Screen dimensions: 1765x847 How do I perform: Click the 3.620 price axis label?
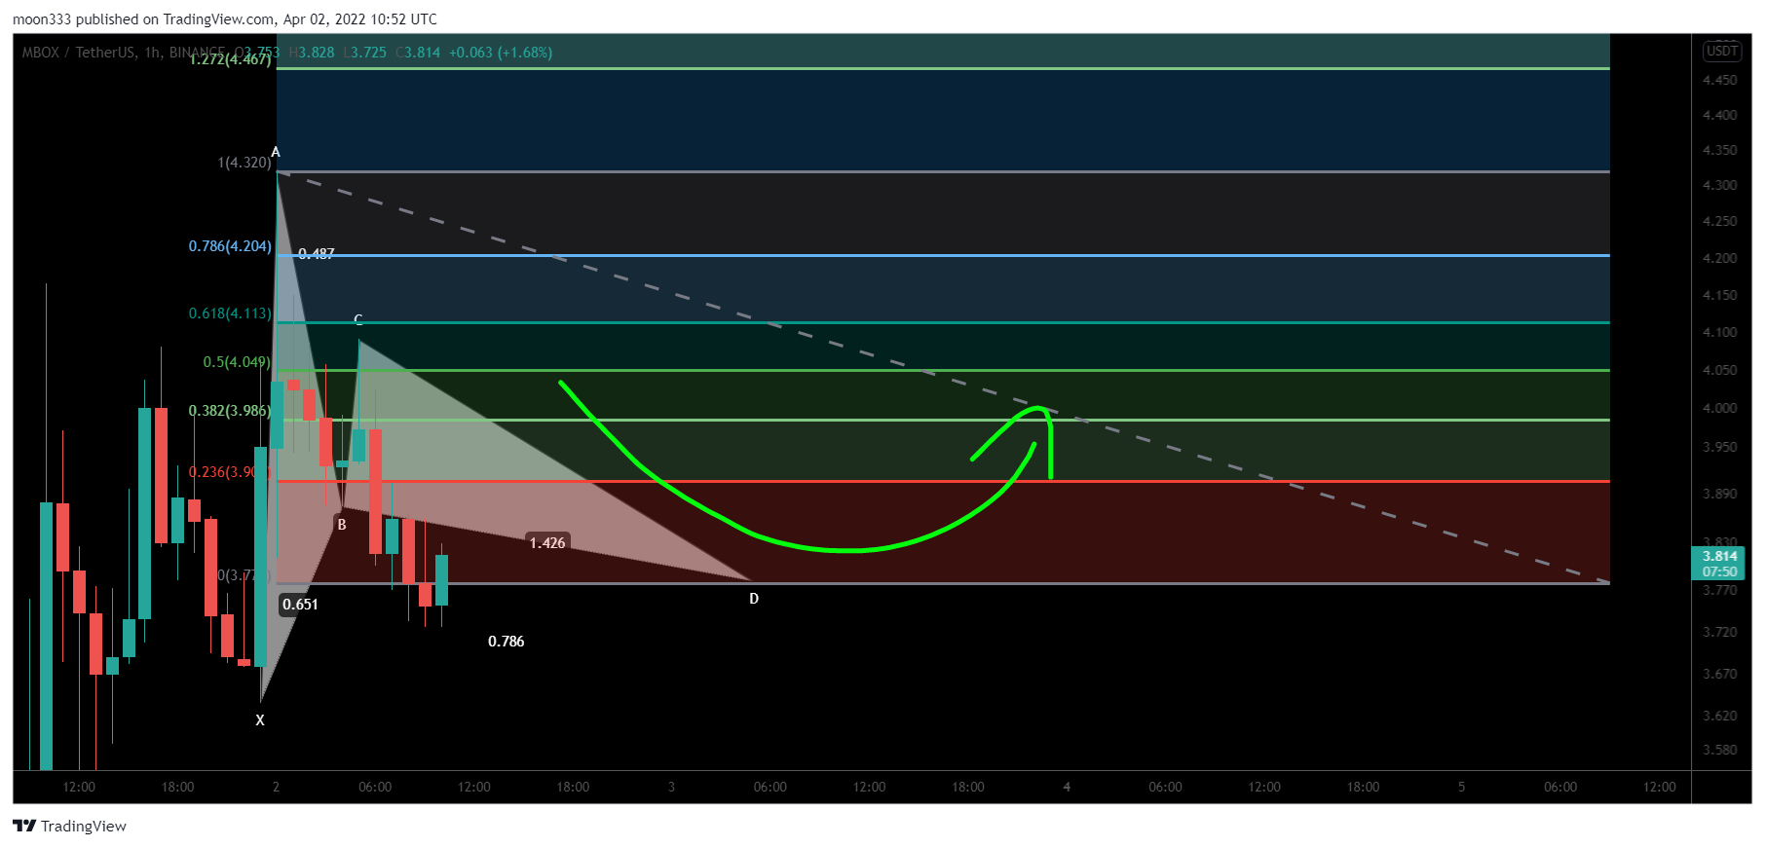pos(1719,716)
